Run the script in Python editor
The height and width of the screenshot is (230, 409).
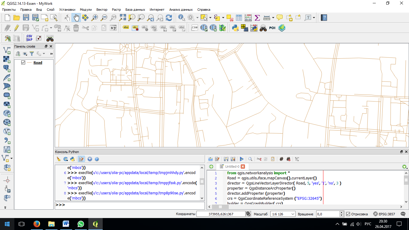coord(242,159)
